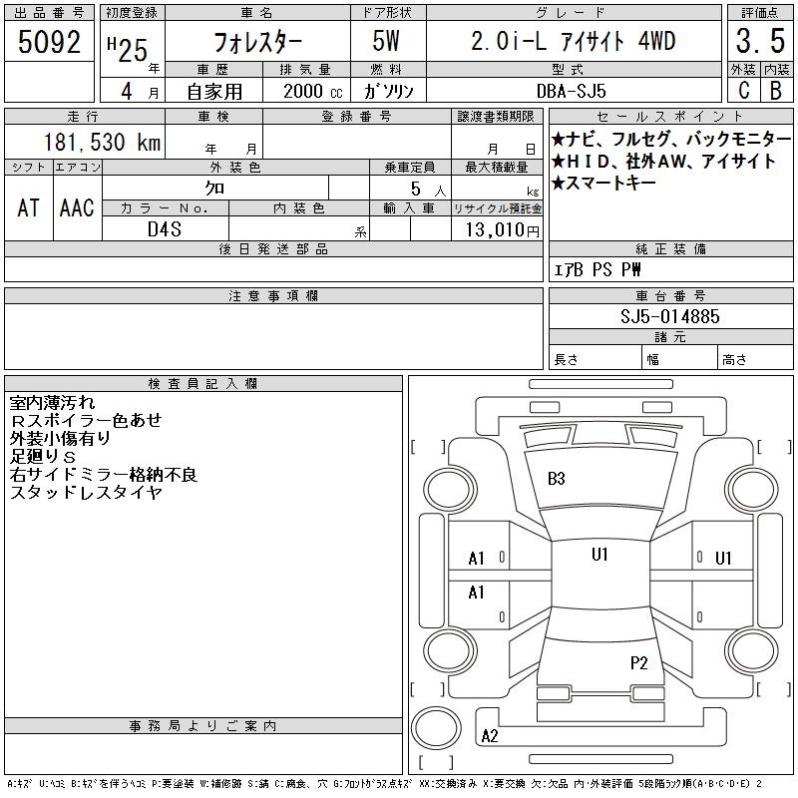Screen dimensions: 798x798
Task: Select grade text 2.0i-L アイサイト 4WD
Action: pyautogui.click(x=574, y=41)
